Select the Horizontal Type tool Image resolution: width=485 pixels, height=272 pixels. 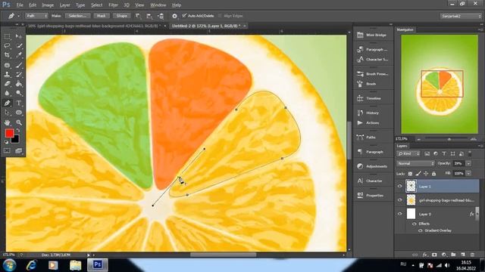[x=18, y=103]
